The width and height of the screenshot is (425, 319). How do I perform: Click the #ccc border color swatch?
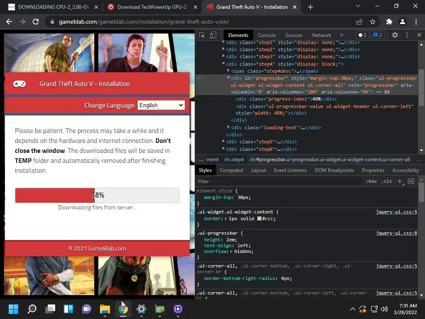click(259, 218)
